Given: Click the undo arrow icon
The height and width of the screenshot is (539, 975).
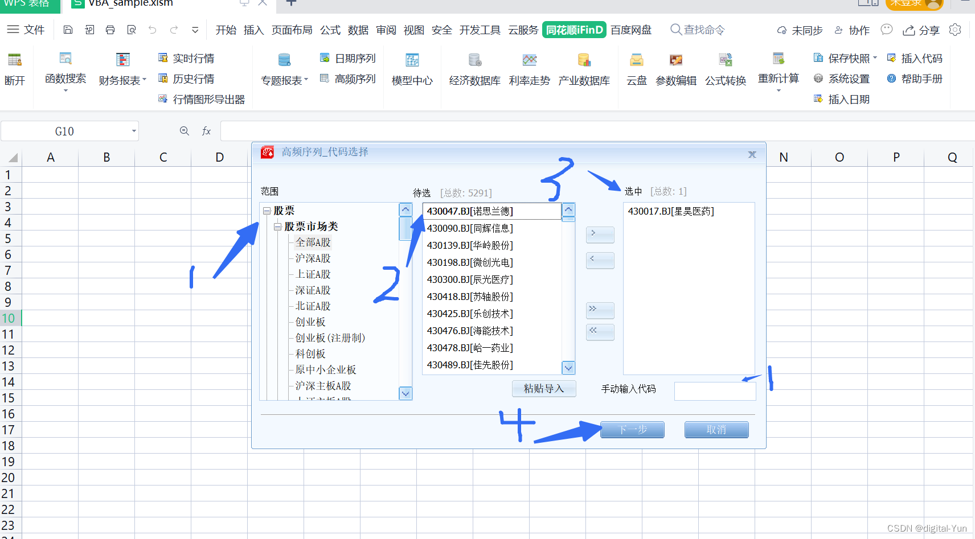Looking at the screenshot, I should (152, 30).
